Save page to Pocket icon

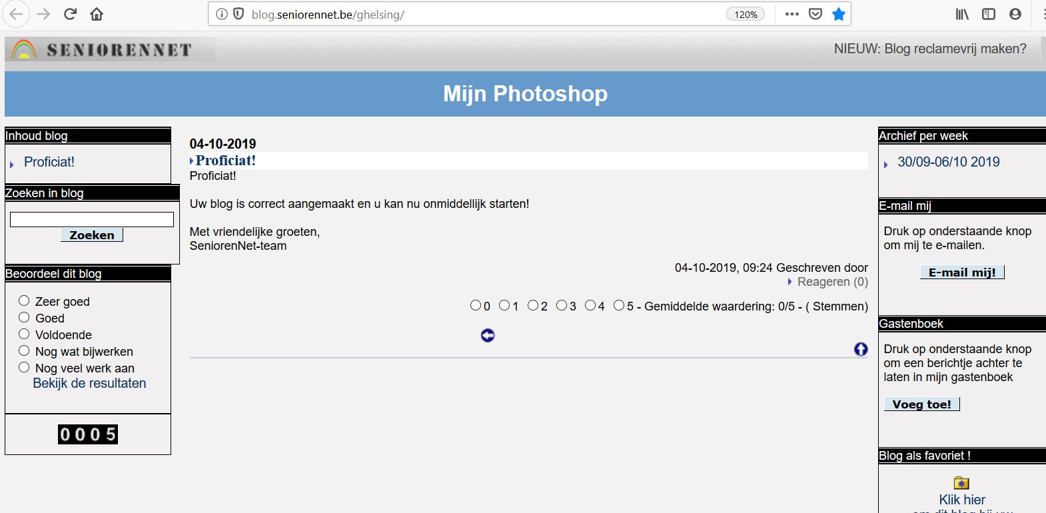pos(815,14)
